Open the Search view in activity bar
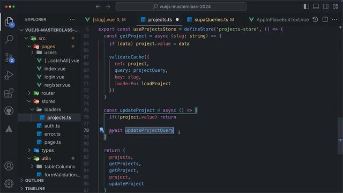Image resolution: width=343 pixels, height=193 pixels. [x=9, y=39]
